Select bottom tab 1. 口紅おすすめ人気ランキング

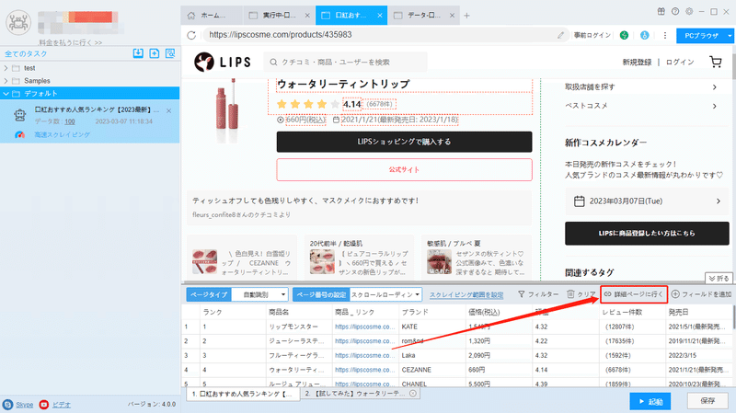[242, 394]
